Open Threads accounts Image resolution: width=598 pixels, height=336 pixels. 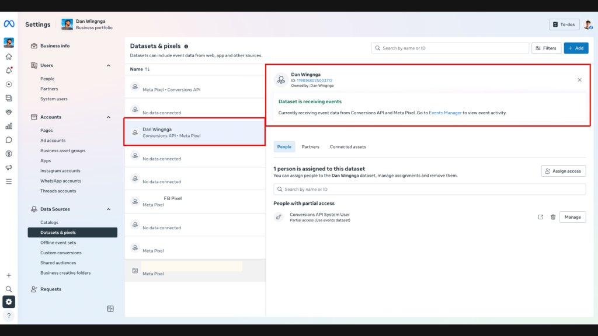[58, 191]
